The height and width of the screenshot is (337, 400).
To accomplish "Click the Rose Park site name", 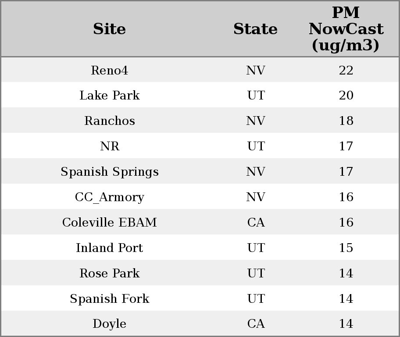I will pyautogui.click(x=109, y=273).
